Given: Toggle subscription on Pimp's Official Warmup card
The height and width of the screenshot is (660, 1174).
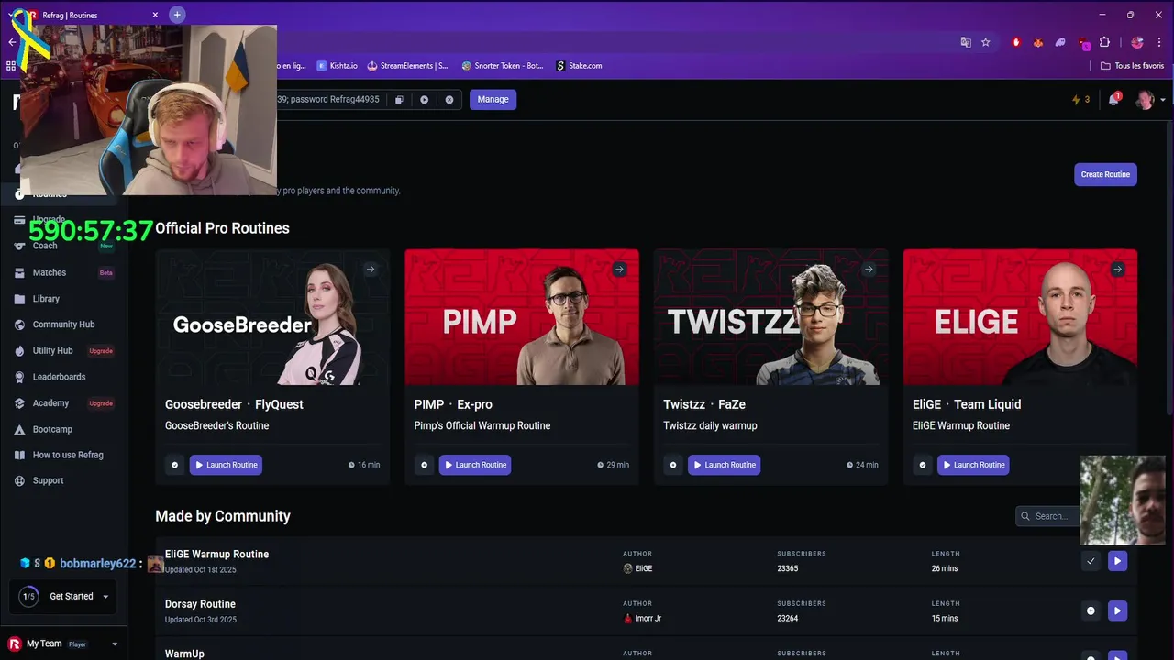Looking at the screenshot, I should (424, 465).
